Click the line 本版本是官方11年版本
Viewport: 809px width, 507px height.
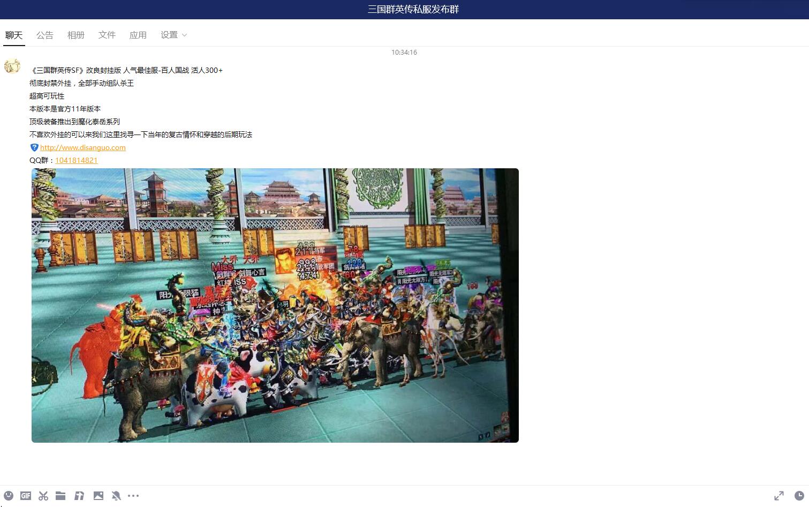[65, 109]
